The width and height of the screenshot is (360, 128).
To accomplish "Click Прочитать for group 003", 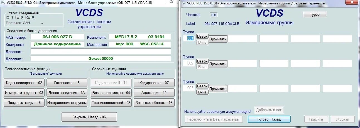I will [218, 89].
